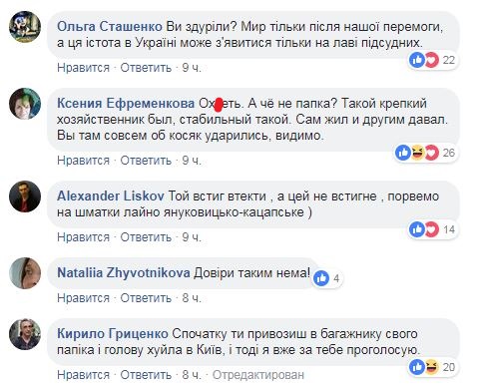Click Нравится under Nataliia Zhyvotnikova's comment

(83, 298)
